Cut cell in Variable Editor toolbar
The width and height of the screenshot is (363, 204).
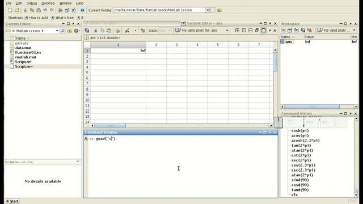tap(95, 31)
